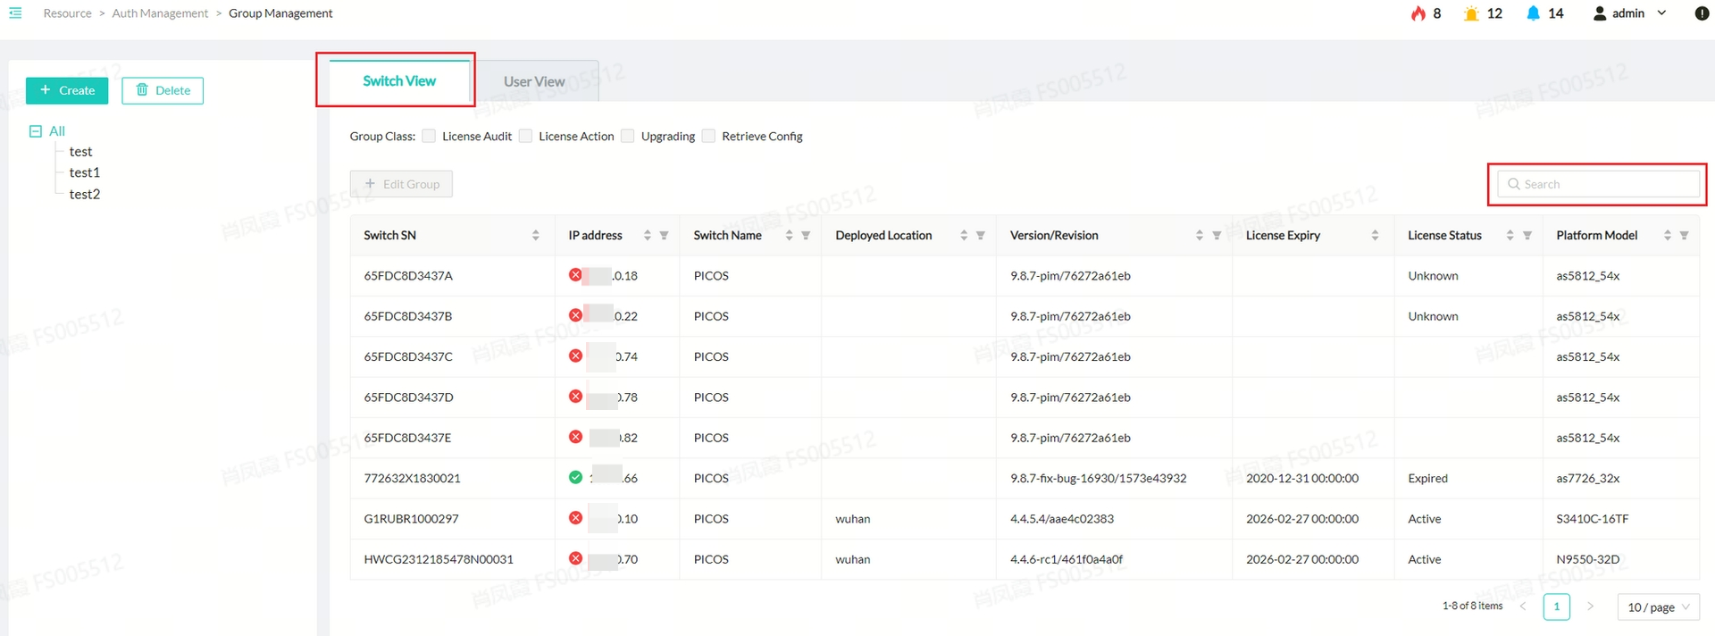The width and height of the screenshot is (1715, 636).
Task: Collapse the All group tree node
Action: pyautogui.click(x=36, y=131)
